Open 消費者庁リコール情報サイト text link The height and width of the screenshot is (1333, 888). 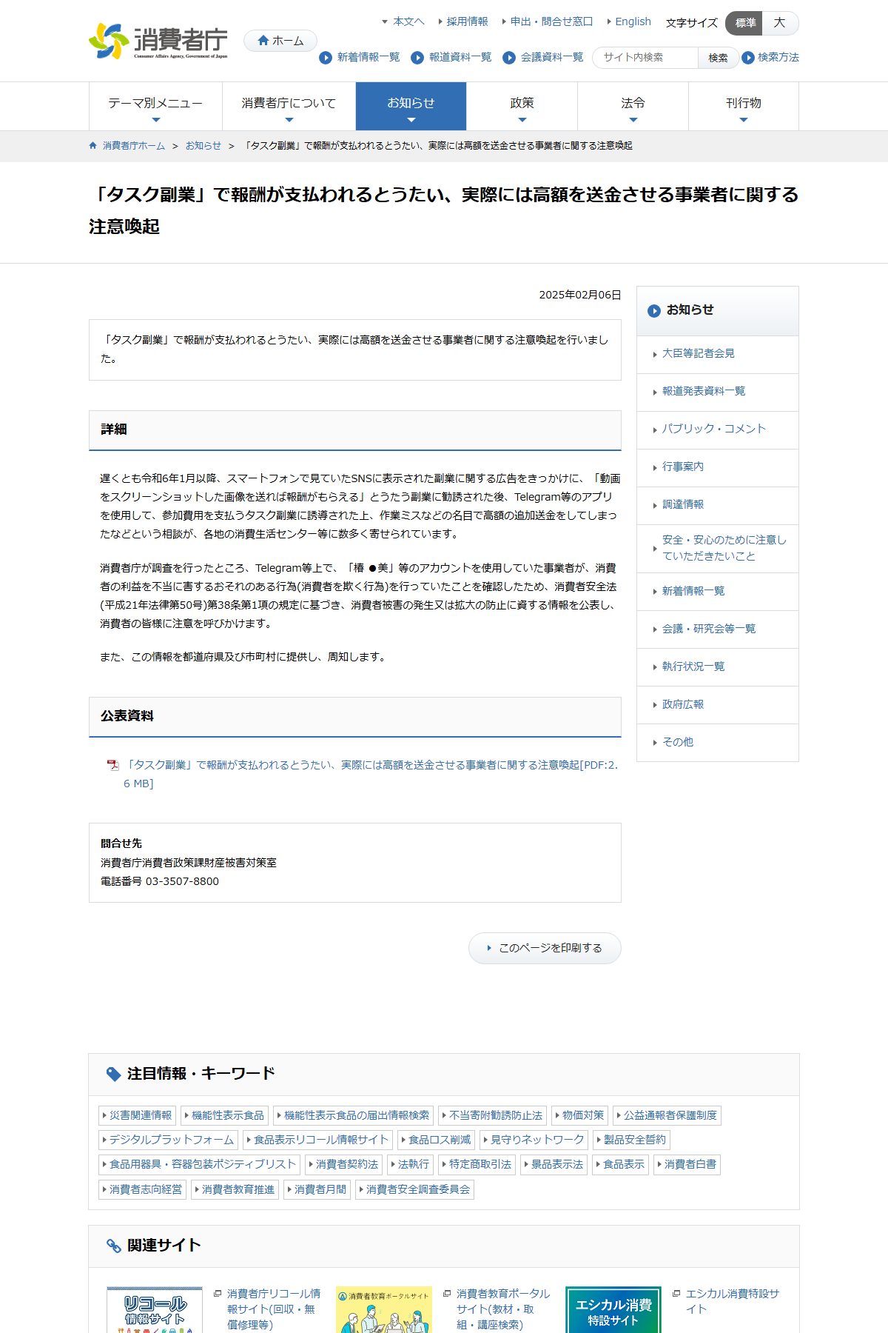(x=274, y=1309)
